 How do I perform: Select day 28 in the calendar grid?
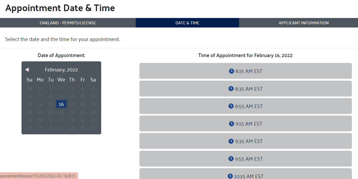coord(40,120)
